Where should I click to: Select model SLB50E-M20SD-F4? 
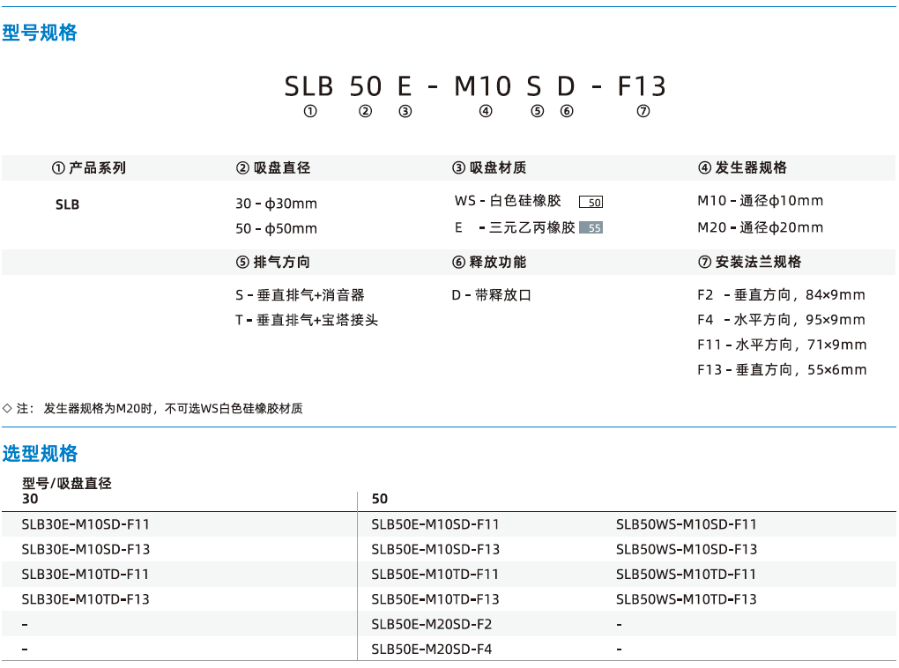pos(432,649)
